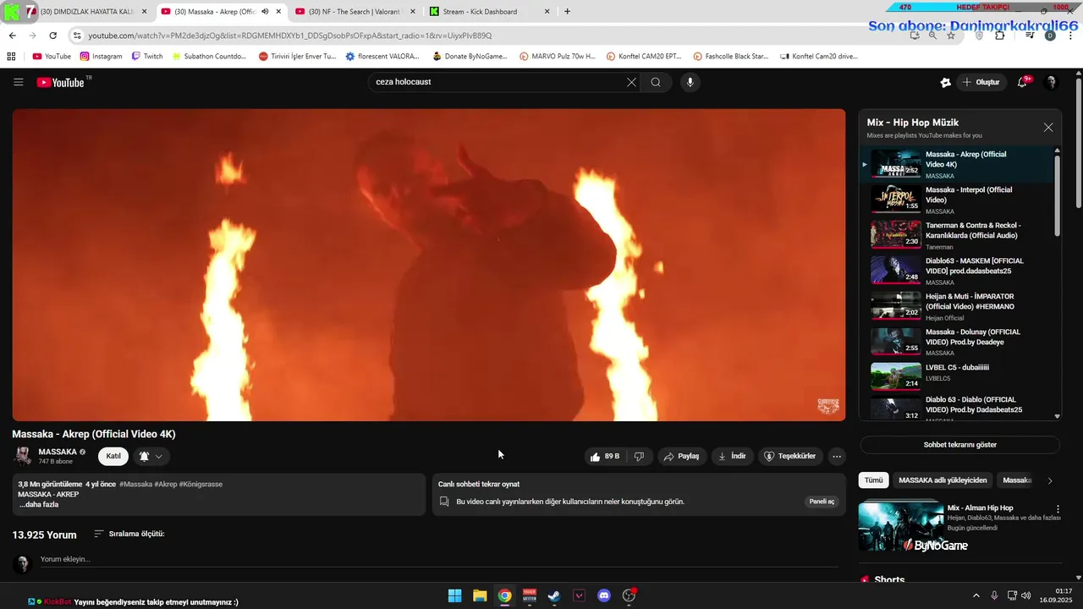This screenshot has height=609, width=1083.
Task: Open Sıralama ölçütü sort dropdown
Action: [129, 534]
